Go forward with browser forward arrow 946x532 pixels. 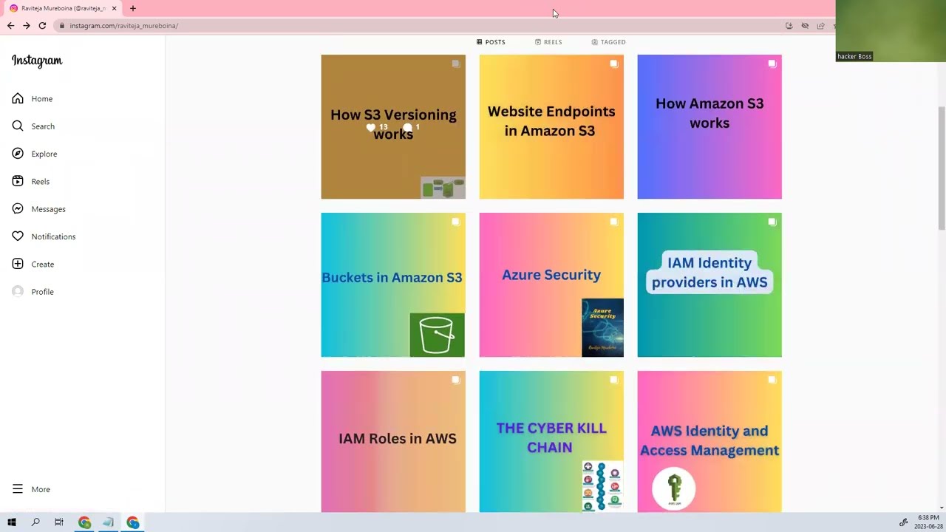(27, 26)
